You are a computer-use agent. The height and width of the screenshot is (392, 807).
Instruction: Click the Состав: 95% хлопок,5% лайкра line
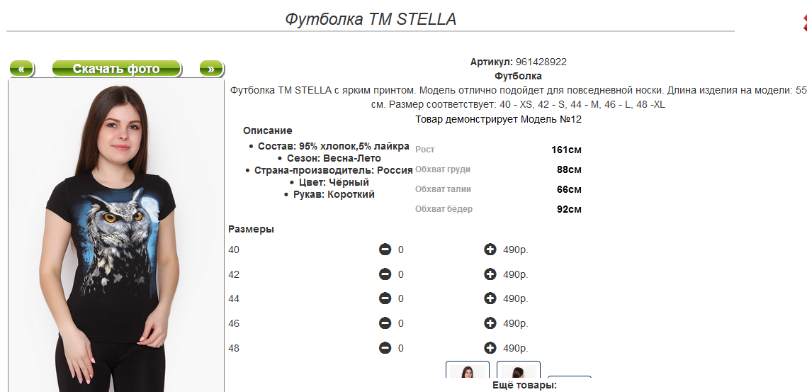[334, 146]
